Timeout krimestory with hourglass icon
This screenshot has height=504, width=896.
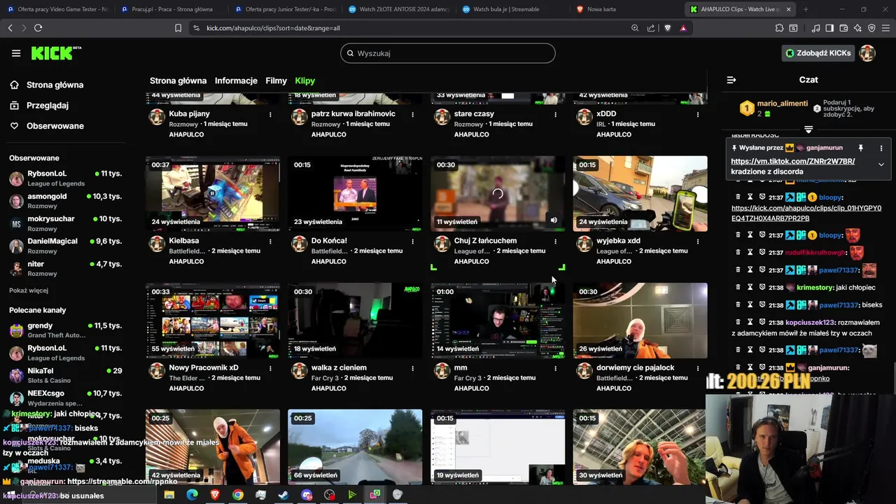point(750,288)
